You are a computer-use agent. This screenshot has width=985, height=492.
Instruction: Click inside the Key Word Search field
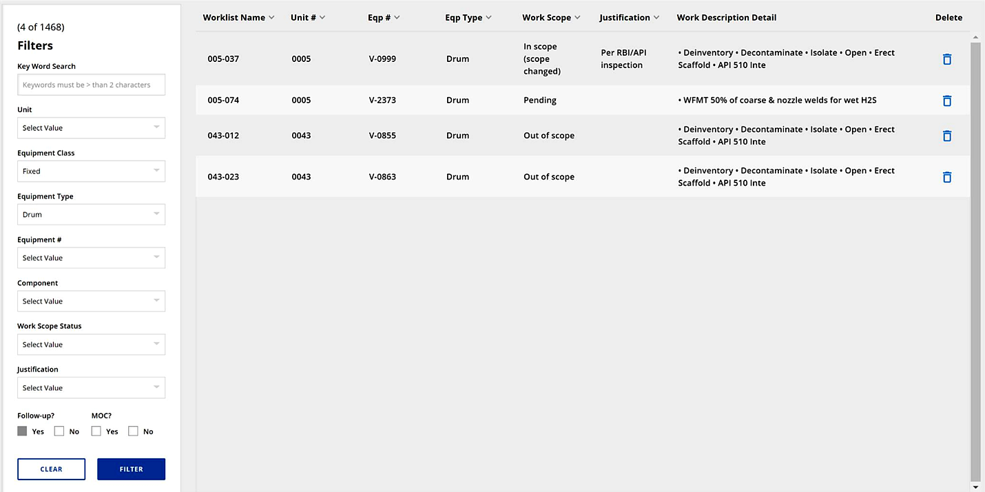[91, 85]
